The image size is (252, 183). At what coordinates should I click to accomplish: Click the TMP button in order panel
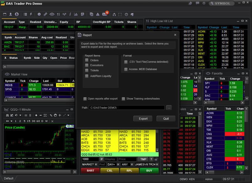tap(143, 159)
